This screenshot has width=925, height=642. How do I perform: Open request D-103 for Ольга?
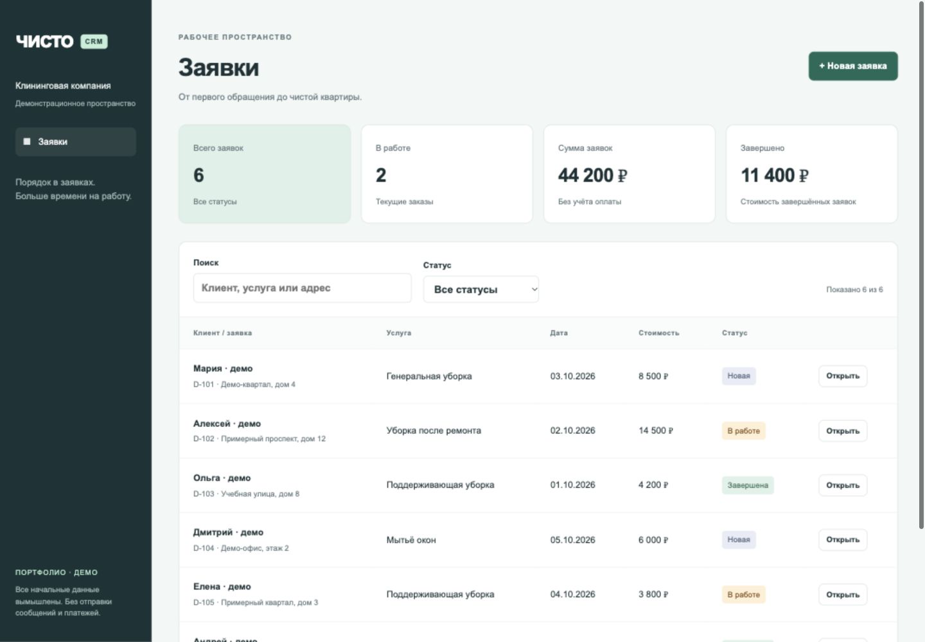[x=843, y=485]
